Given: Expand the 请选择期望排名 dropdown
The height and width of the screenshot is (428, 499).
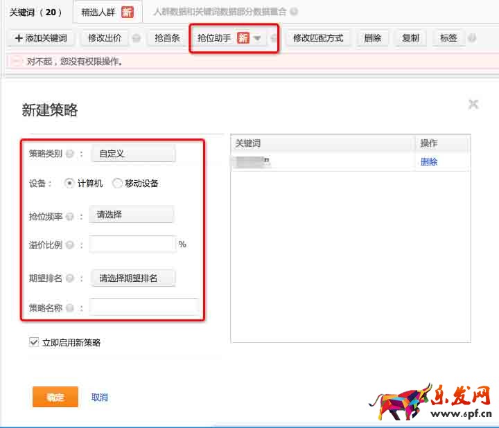Looking at the screenshot, I should tap(133, 278).
